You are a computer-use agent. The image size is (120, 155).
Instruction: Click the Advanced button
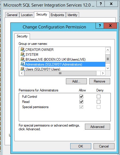point(98,127)
